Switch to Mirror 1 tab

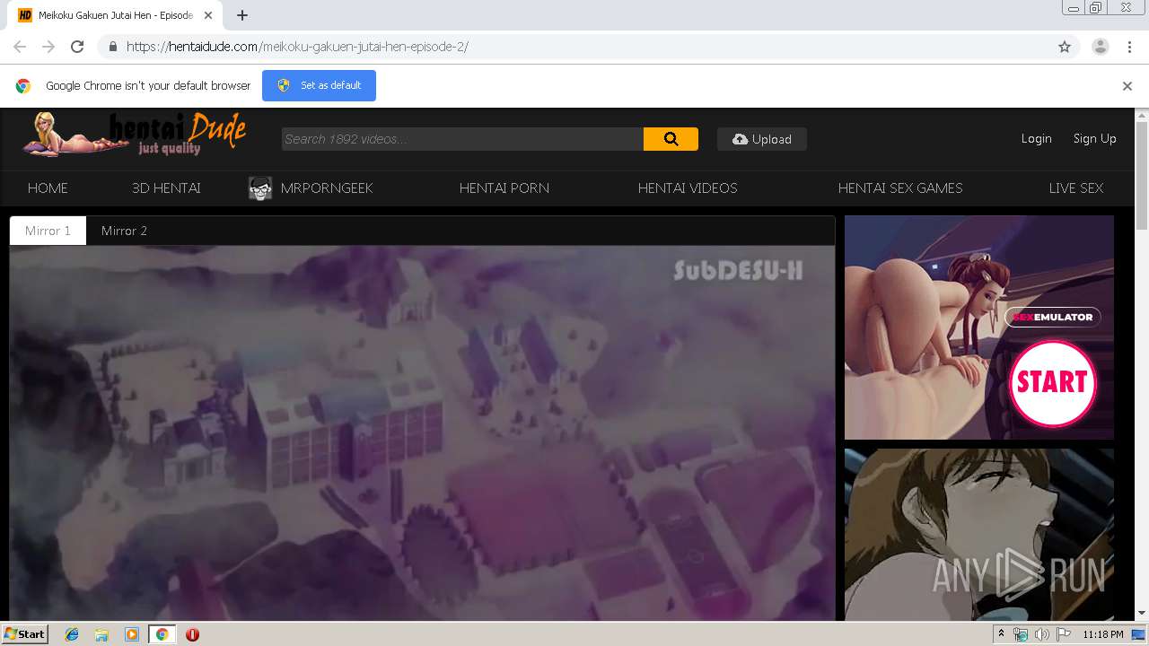[x=48, y=231]
